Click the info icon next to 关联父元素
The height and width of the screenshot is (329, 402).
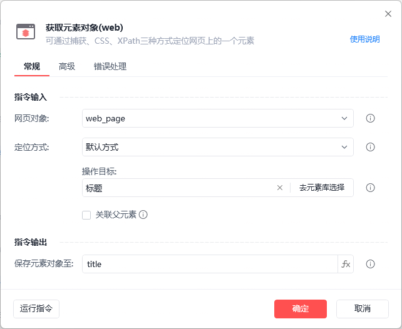(x=143, y=215)
